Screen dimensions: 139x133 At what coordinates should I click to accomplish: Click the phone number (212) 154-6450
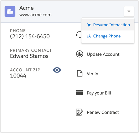pyautogui.click(x=30, y=36)
